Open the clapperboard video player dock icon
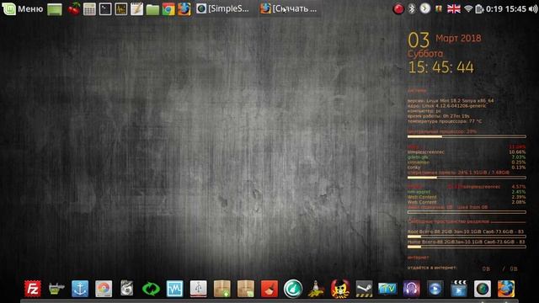 tap(458, 289)
